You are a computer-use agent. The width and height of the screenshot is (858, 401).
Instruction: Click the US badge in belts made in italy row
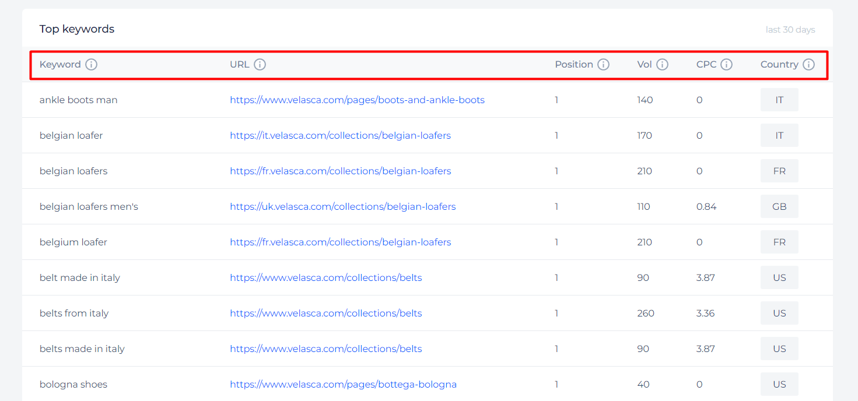point(779,349)
